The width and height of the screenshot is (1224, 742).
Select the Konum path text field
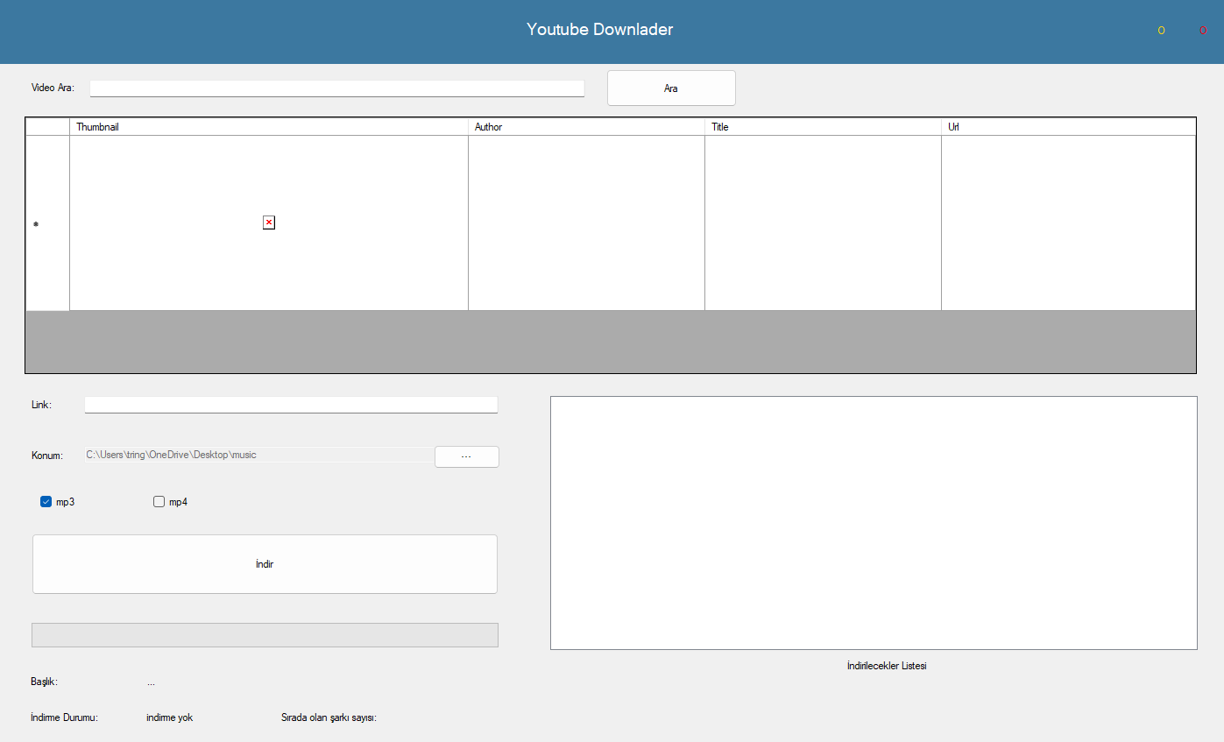(x=258, y=455)
